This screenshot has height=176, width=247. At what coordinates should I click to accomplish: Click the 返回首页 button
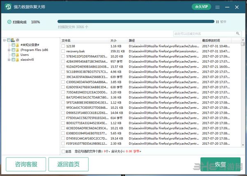tap(68, 164)
